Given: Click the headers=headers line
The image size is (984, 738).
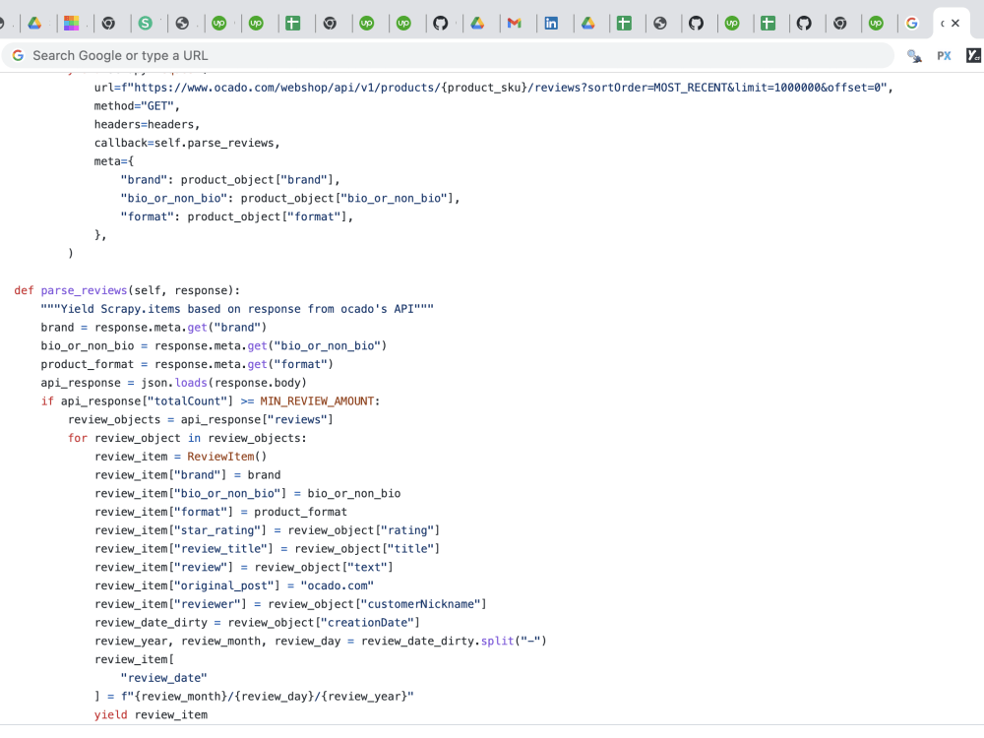Looking at the screenshot, I should pyautogui.click(x=147, y=124).
